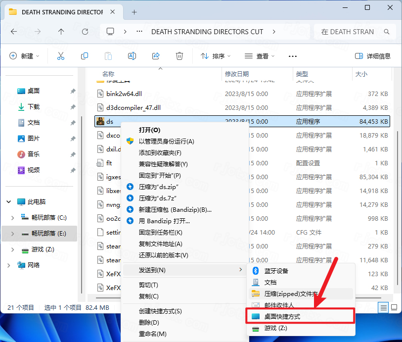The image size is (402, 342).
Task: Choose 固定到任务栏(K)
Action: point(184,233)
